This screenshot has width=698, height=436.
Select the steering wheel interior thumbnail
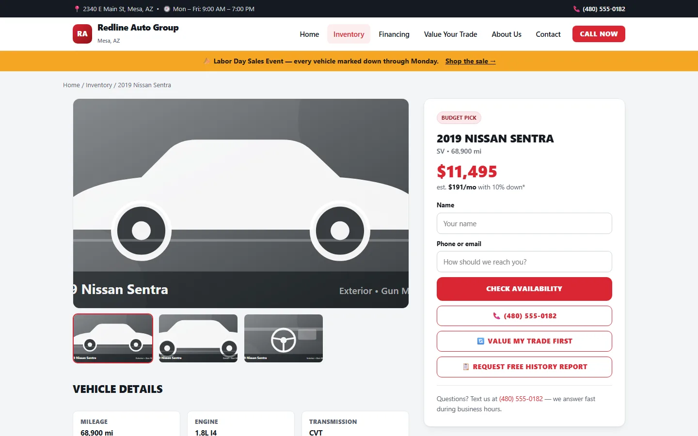(284, 338)
